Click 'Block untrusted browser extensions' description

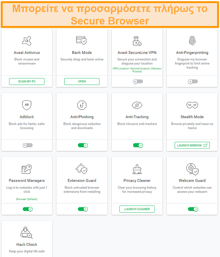(x=82, y=190)
